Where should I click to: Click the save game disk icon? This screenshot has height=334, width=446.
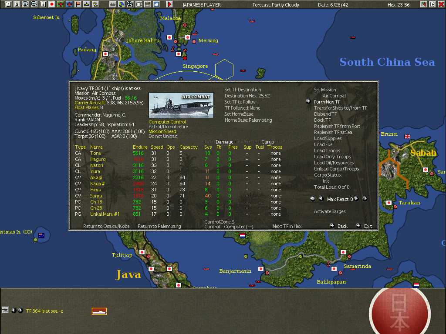click(x=8, y=4)
